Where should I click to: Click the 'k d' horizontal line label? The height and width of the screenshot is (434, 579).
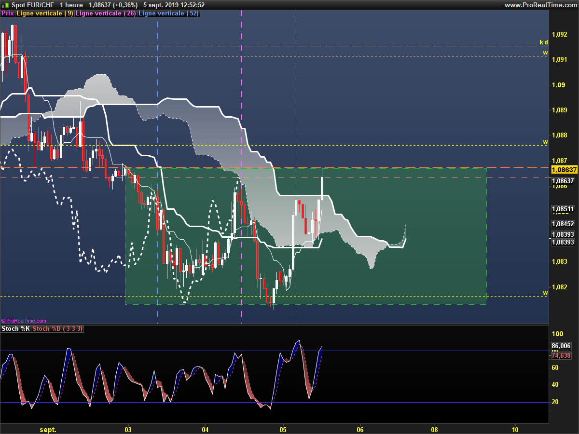click(x=544, y=42)
